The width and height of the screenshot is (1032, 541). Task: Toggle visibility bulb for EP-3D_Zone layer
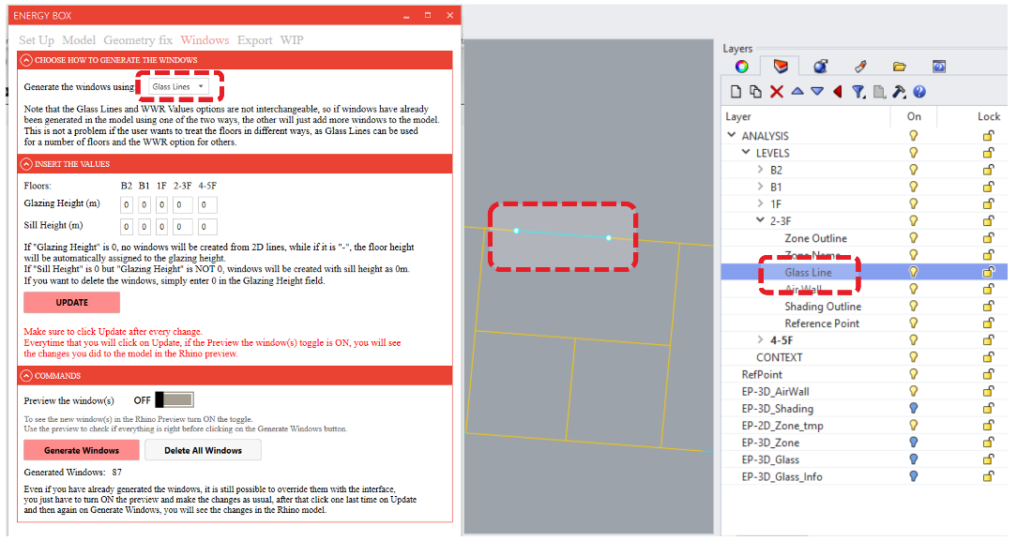pyautogui.click(x=913, y=443)
